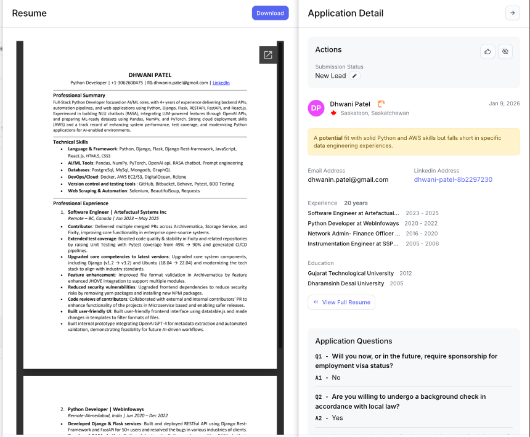Download the resume
The width and height of the screenshot is (530, 437).
pyautogui.click(x=270, y=13)
